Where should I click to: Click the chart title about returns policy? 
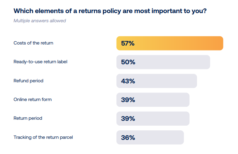click(110, 11)
